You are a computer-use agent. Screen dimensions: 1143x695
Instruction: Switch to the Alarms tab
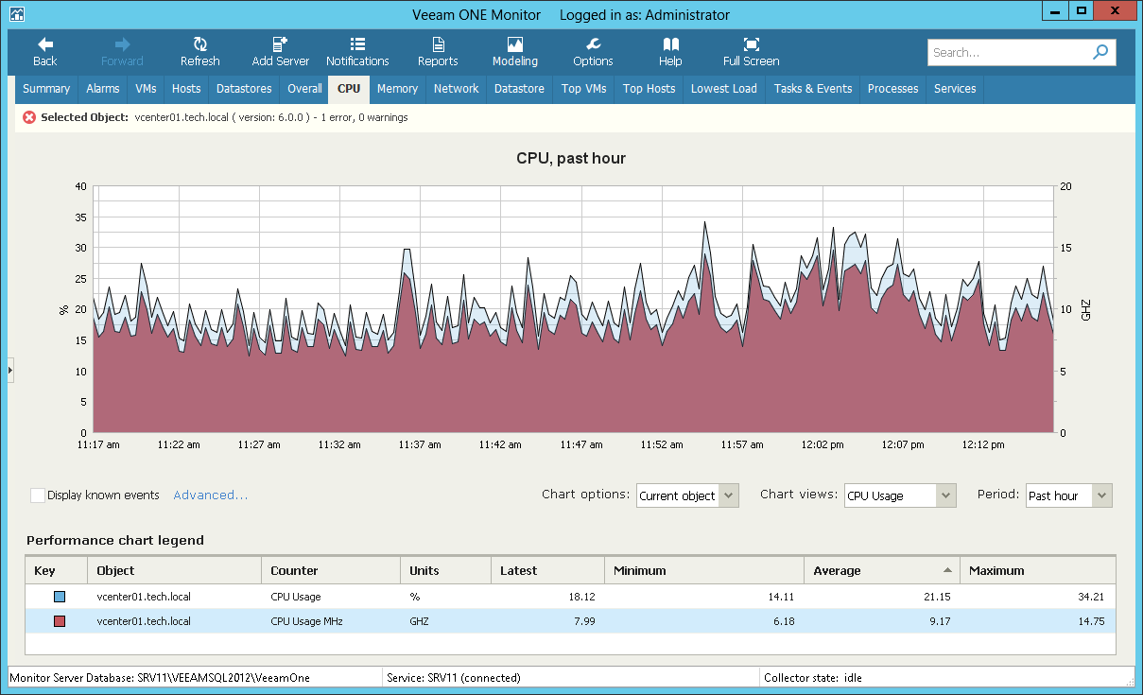pos(103,89)
